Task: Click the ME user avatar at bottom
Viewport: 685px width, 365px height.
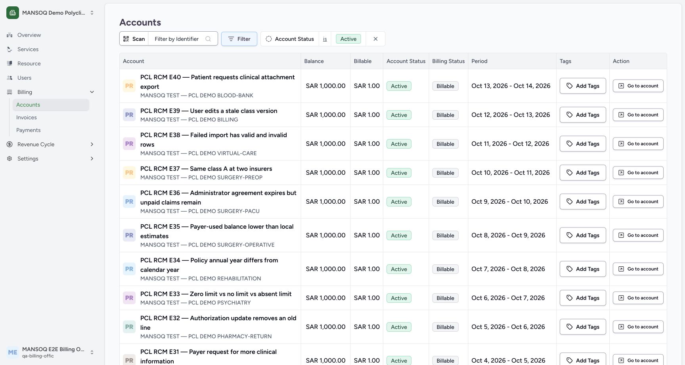Action: pos(13,352)
